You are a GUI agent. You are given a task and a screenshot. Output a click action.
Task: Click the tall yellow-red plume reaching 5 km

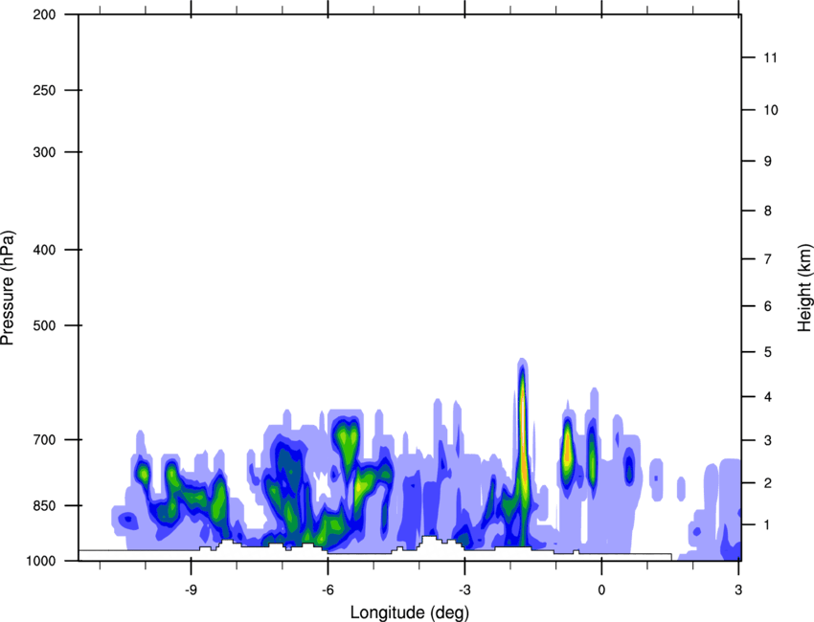[523, 454]
